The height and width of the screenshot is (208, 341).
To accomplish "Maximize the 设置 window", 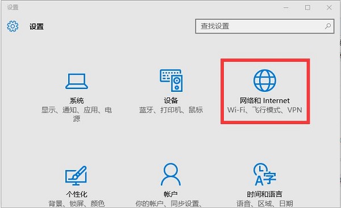I will 307,7.
